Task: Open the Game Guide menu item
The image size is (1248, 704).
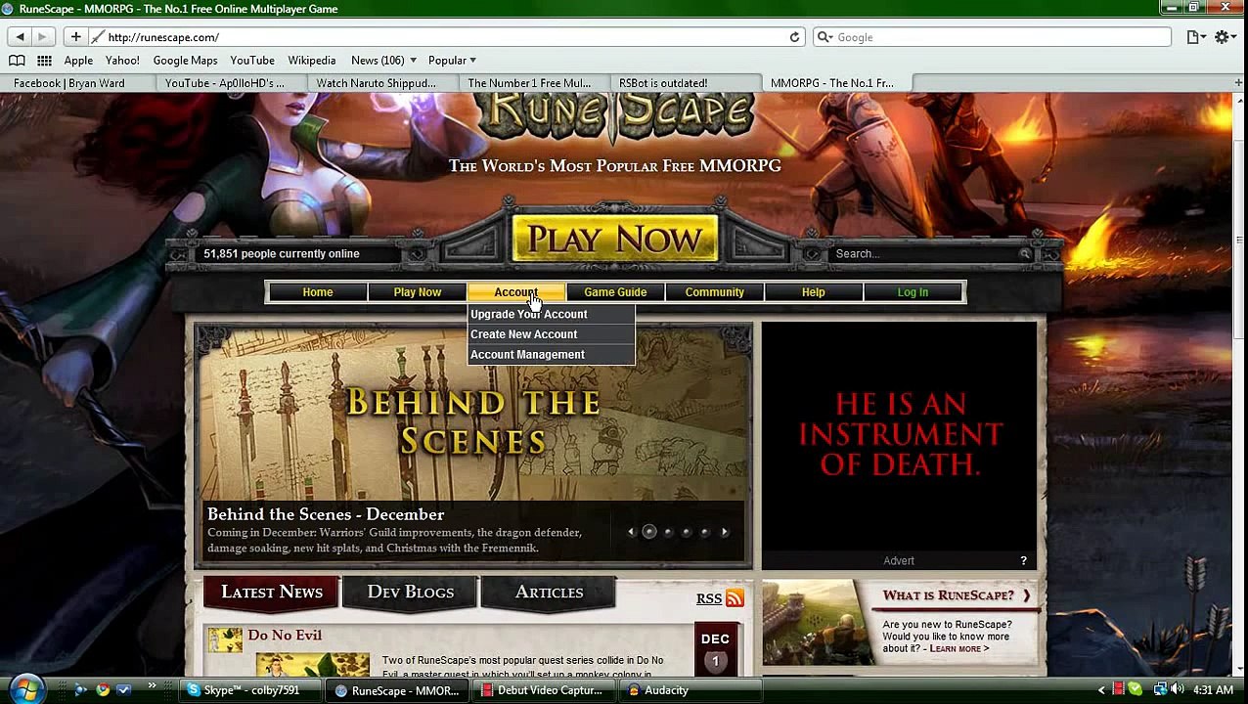Action: coord(615,292)
